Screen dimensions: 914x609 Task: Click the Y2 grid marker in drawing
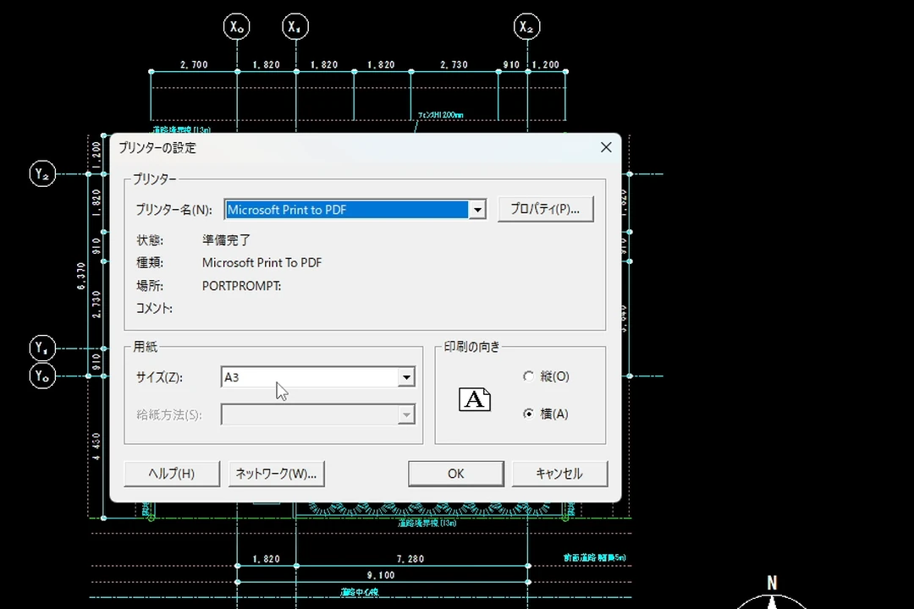[42, 173]
